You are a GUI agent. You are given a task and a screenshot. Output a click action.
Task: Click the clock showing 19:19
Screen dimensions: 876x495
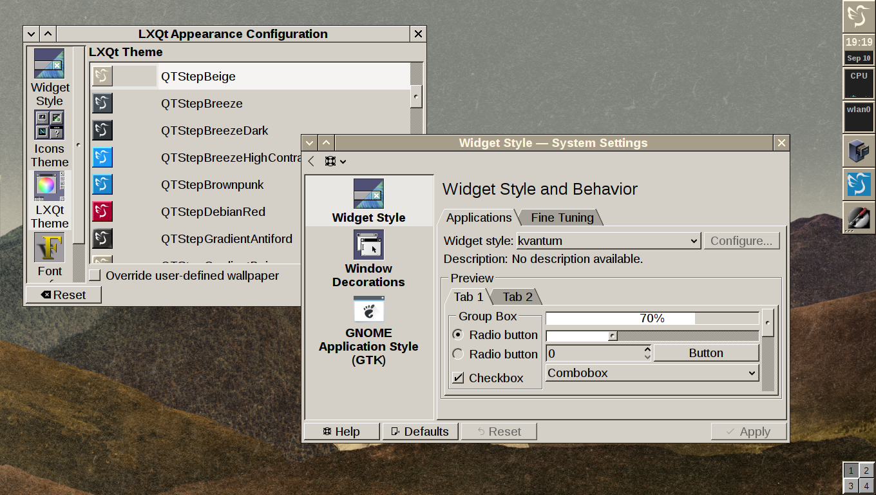coord(859,42)
